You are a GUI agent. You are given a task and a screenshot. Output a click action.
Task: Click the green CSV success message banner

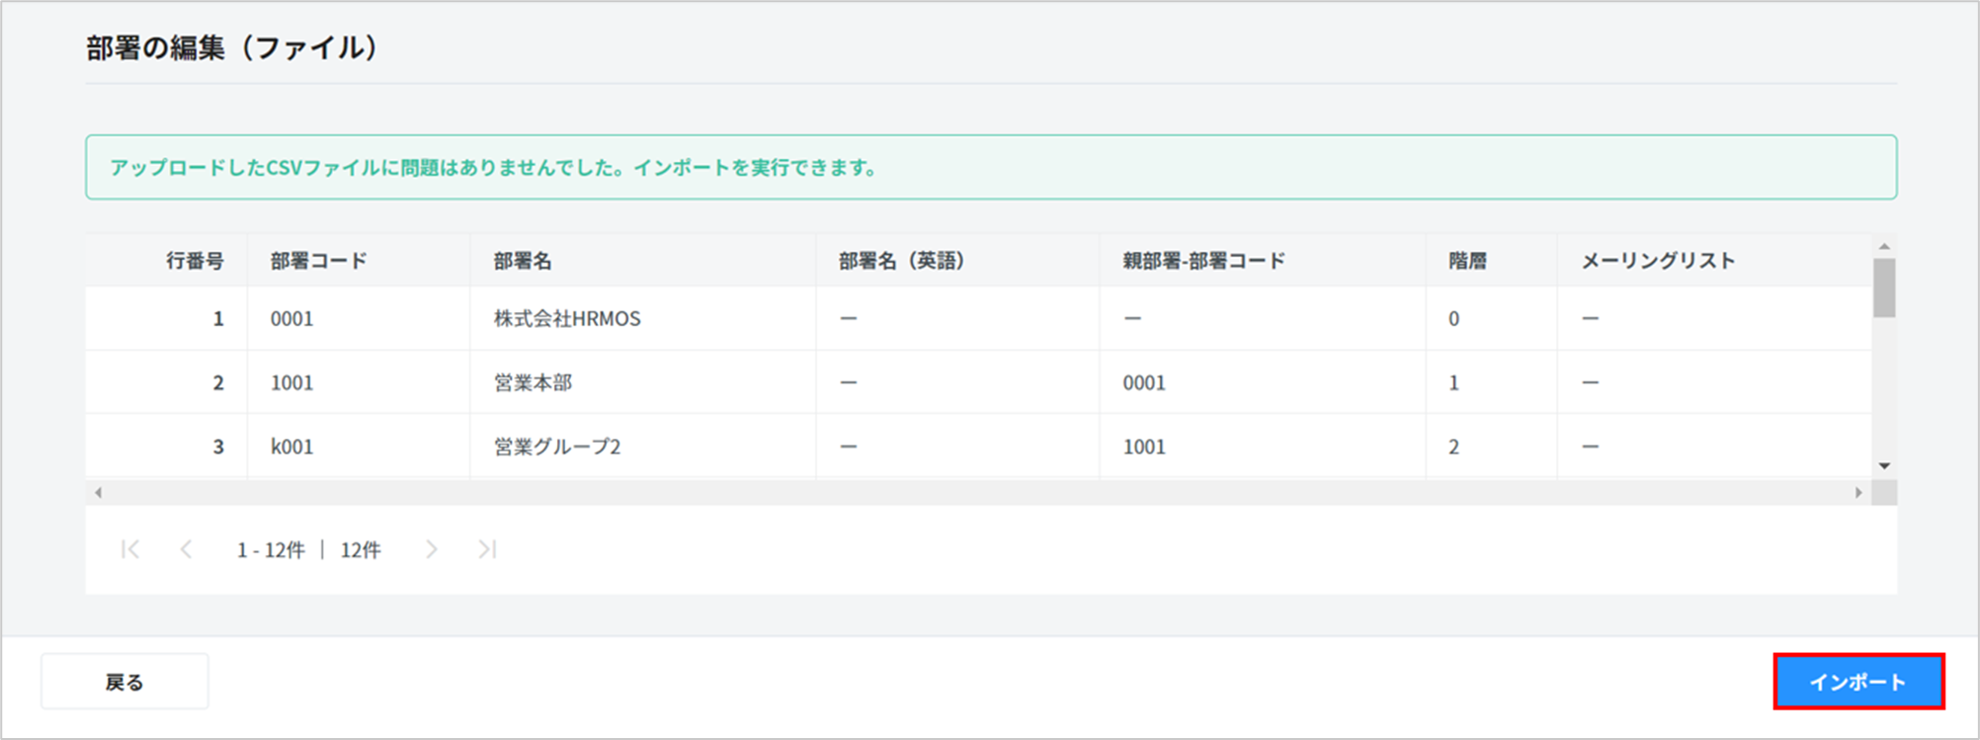click(x=990, y=168)
